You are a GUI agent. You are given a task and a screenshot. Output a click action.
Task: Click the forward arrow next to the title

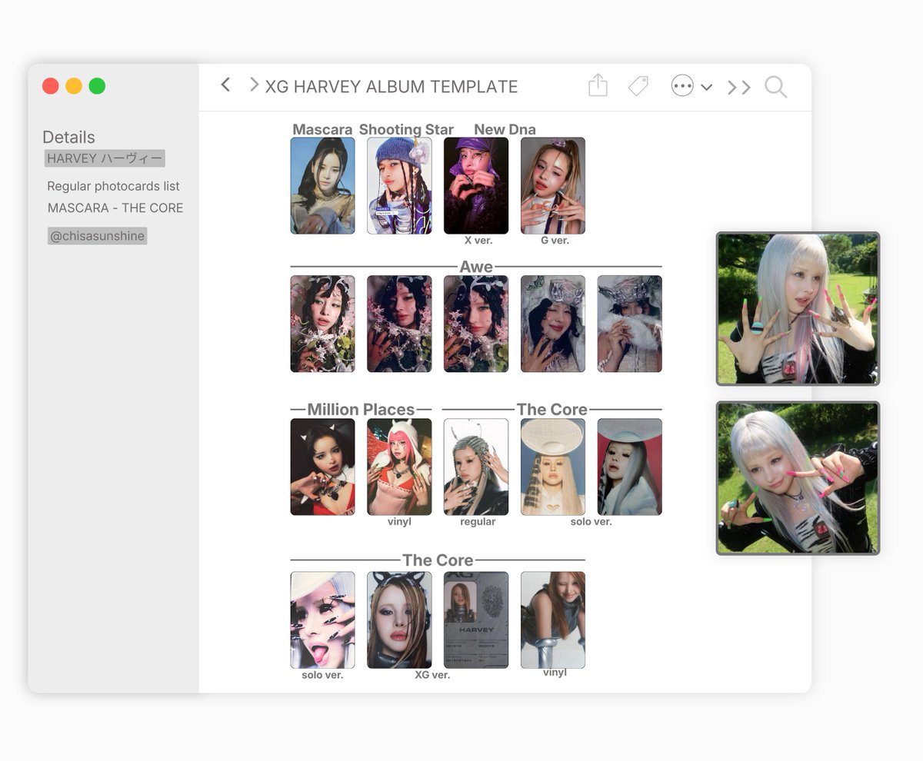click(x=254, y=85)
